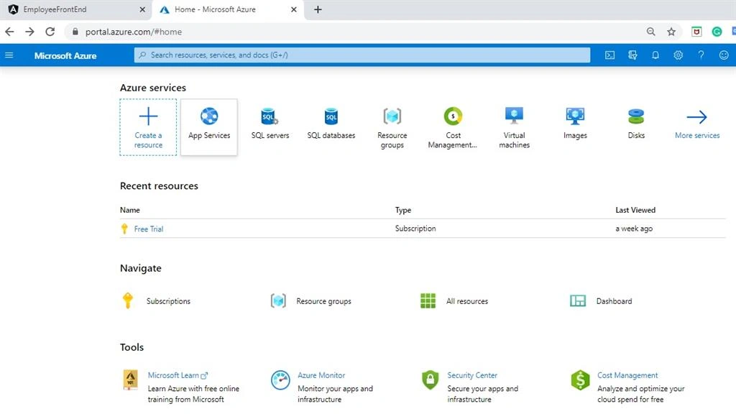The image size is (736, 414).
Task: Click the Azure Monitor gauge icon
Action: click(280, 380)
